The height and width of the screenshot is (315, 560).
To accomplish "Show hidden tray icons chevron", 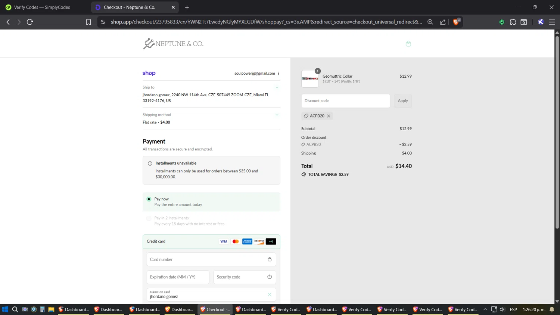I will 485,309.
